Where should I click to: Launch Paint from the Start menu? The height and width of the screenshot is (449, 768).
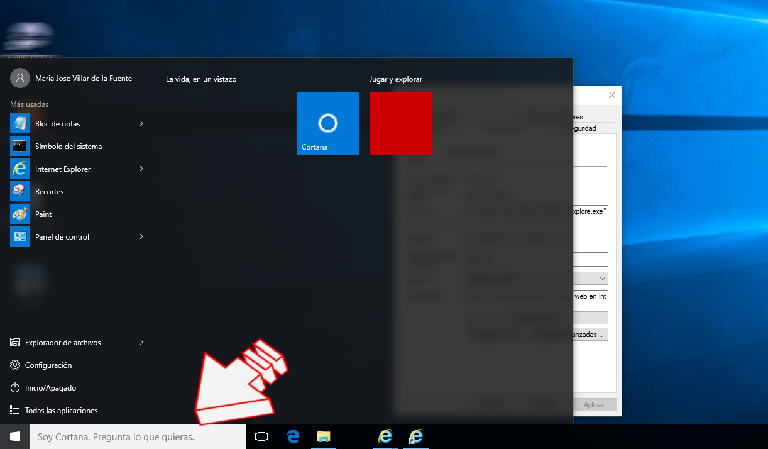(78, 214)
